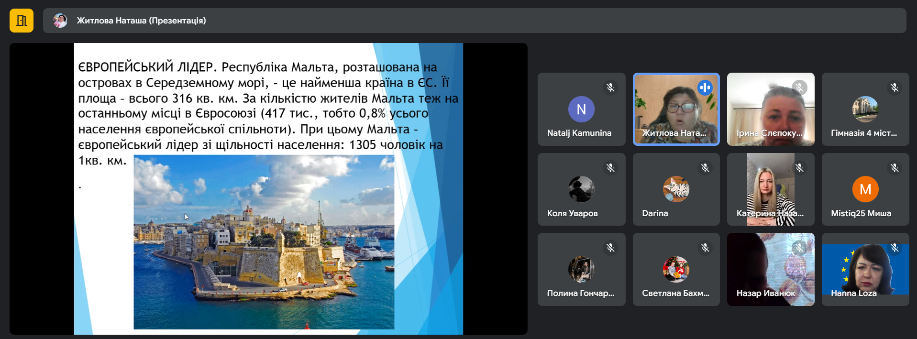917x339 pixels.
Task: Click the yellow presentation icon at top-left
Action: click(x=22, y=21)
